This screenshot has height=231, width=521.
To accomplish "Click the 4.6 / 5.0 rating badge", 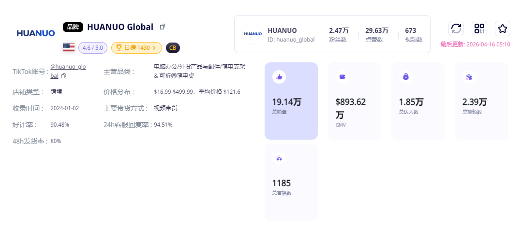I will coord(93,48).
